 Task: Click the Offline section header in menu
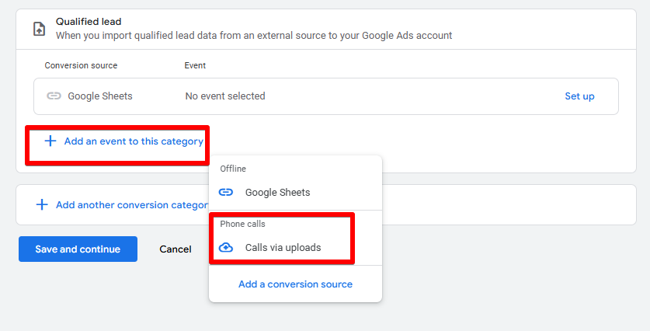coord(233,169)
